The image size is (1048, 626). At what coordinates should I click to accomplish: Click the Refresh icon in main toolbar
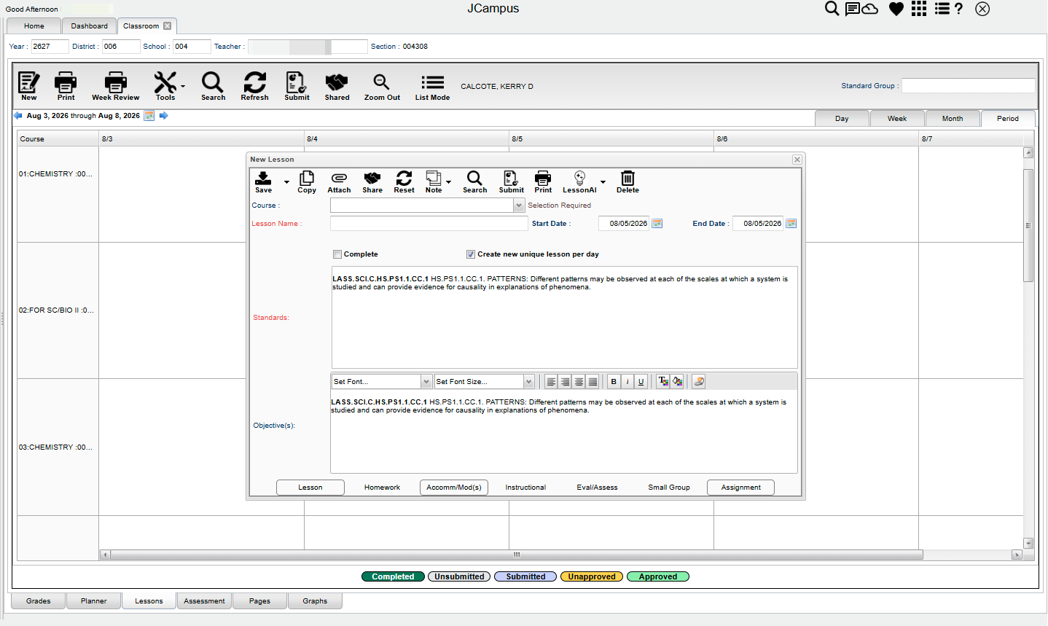point(254,82)
